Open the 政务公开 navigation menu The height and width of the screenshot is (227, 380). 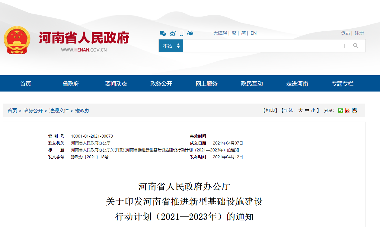(x=161, y=84)
